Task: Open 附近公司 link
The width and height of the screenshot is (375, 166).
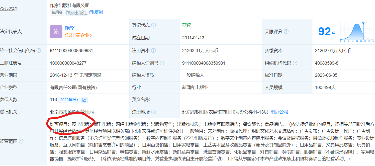Action: coord(279,112)
